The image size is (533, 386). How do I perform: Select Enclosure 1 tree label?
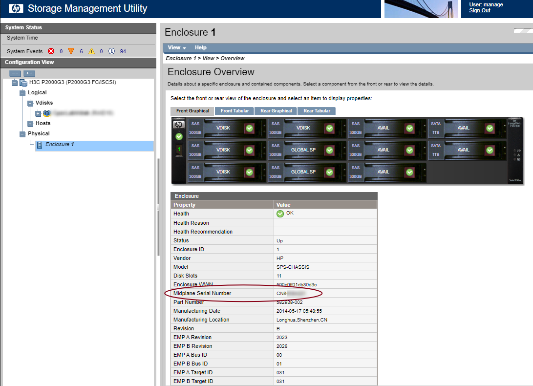[60, 144]
